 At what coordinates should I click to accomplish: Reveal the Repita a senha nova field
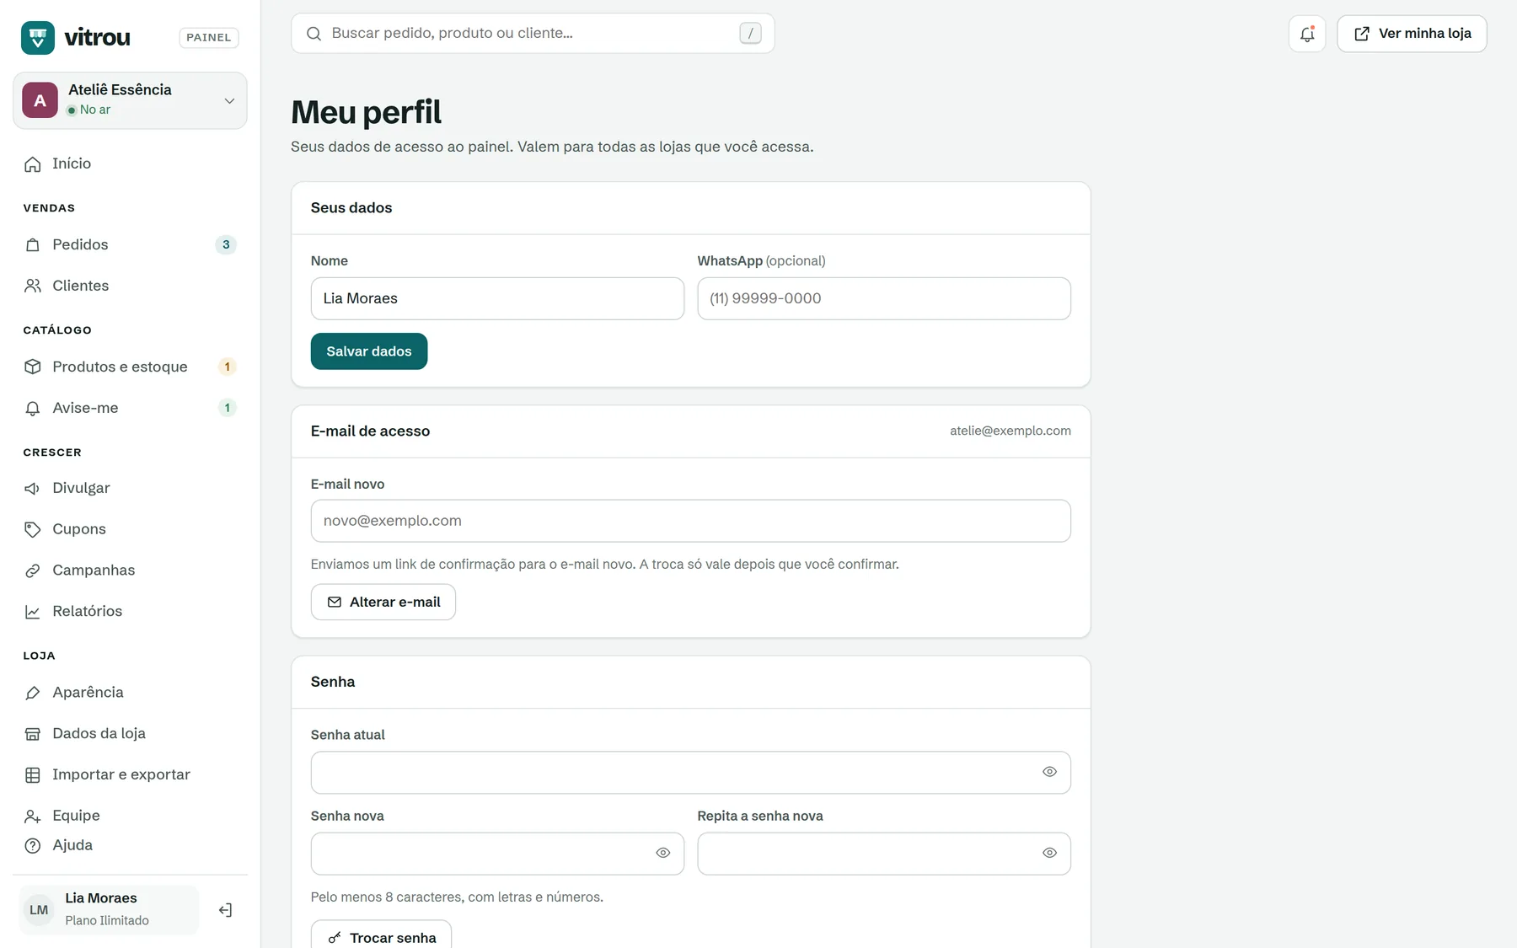tap(1049, 853)
